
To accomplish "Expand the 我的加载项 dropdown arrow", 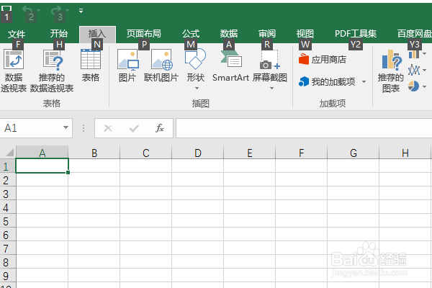I will pos(364,81).
